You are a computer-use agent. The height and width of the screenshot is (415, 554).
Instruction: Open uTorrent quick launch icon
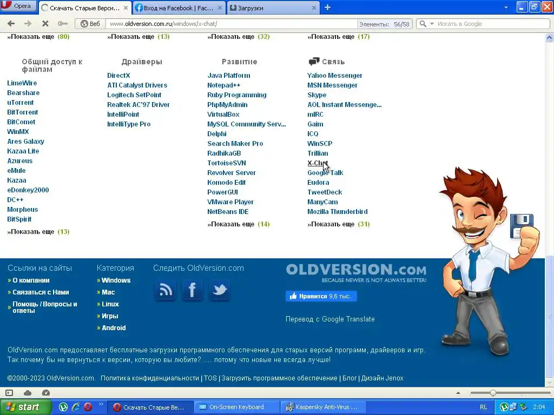(x=63, y=407)
